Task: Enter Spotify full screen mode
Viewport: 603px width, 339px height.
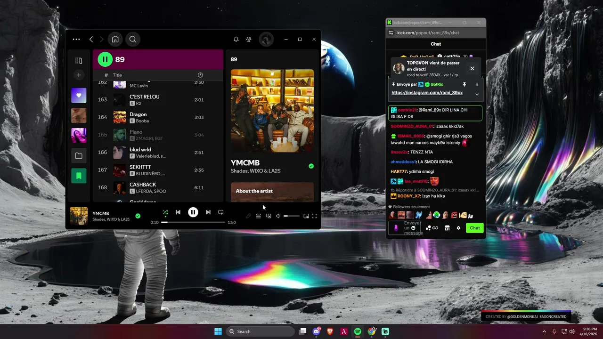Action: [314, 216]
